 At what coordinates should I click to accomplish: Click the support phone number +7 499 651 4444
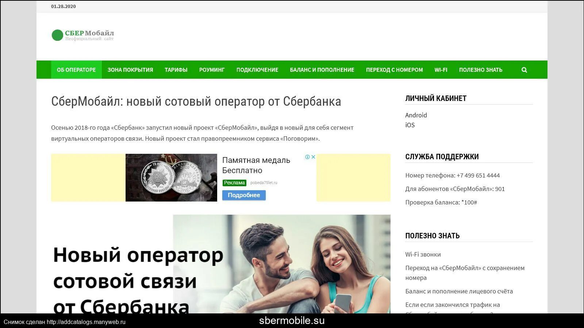478,175
